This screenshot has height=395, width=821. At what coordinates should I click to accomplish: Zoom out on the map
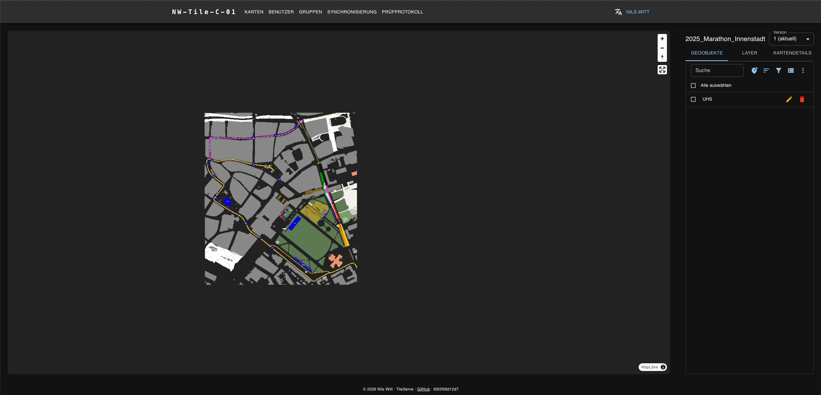pos(662,48)
